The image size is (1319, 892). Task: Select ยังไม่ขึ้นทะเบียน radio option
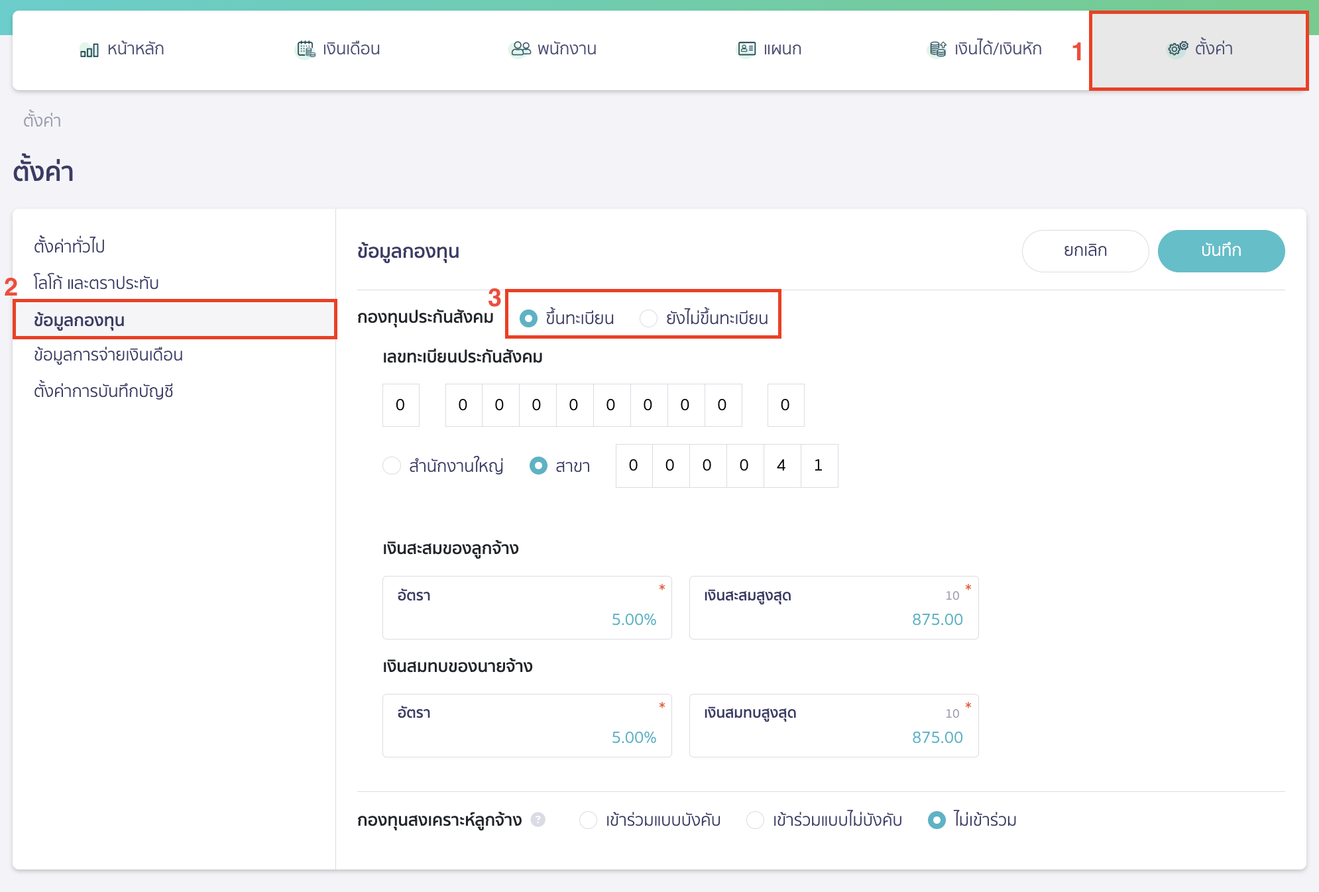[x=648, y=319]
